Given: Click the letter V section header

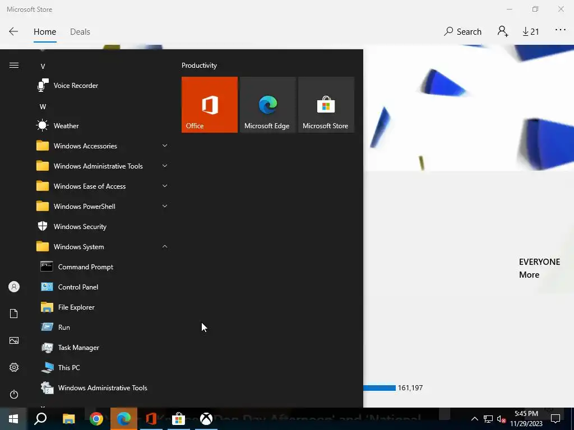Looking at the screenshot, I should click(x=43, y=66).
